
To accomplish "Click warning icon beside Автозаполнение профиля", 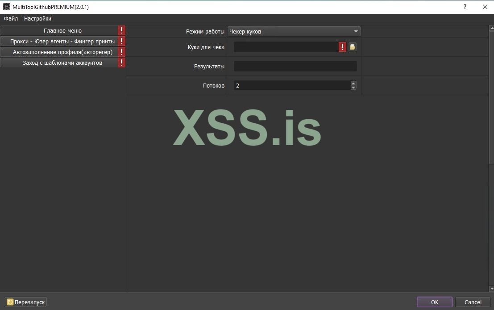I will click(122, 52).
